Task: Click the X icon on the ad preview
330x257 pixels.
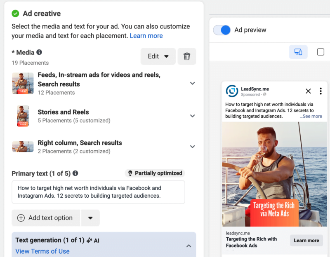Action: tap(308, 91)
